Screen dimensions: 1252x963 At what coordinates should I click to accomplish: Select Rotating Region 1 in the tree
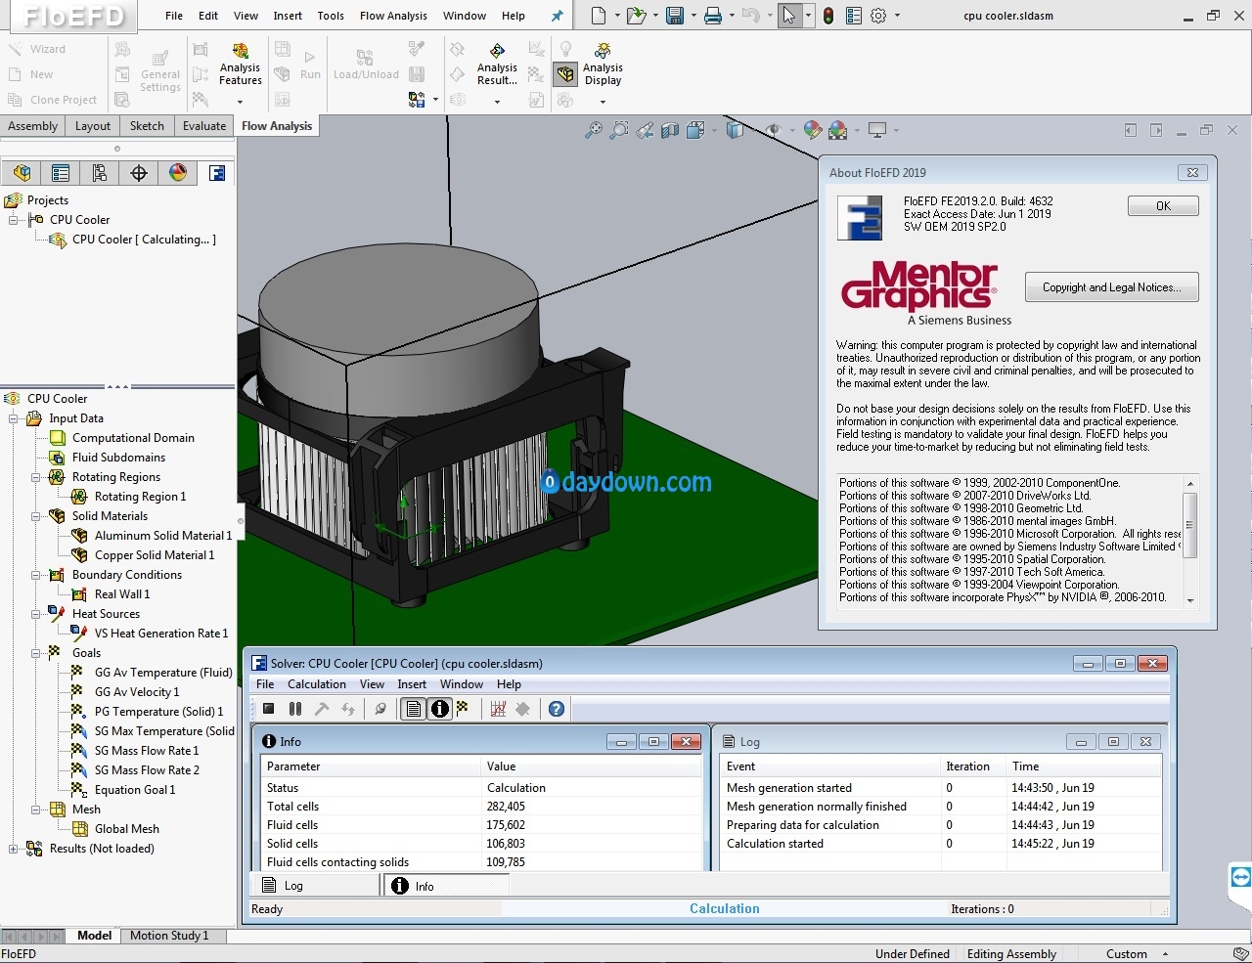pos(140,497)
